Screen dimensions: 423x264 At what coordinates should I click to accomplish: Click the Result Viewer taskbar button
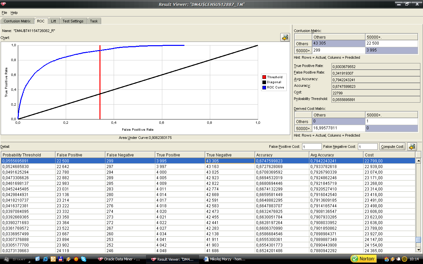coord(172,259)
